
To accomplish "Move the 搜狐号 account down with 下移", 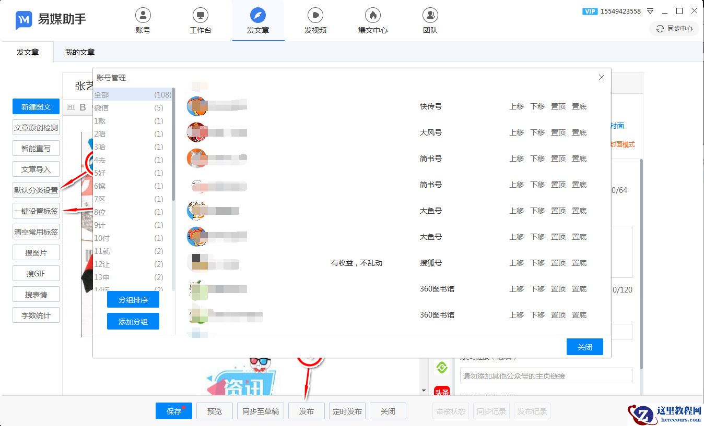I will 537,263.
